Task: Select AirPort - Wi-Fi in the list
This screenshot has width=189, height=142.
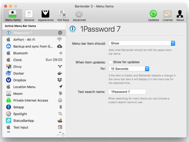Action: point(34,39)
